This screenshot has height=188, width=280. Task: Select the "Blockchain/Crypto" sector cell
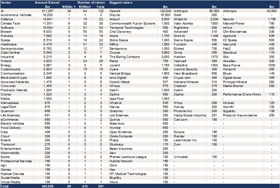pos(14,78)
